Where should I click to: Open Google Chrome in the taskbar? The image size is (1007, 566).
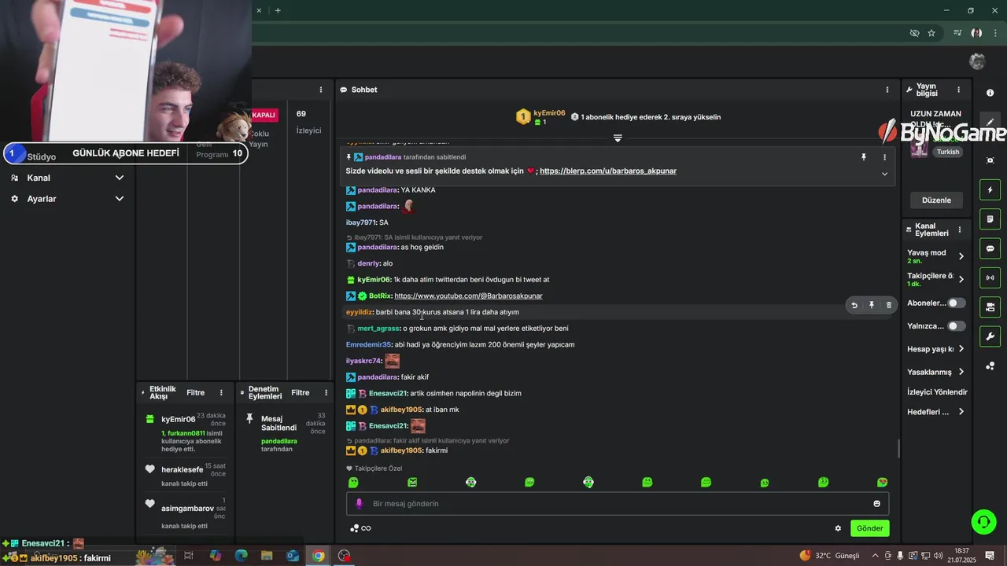point(318,556)
